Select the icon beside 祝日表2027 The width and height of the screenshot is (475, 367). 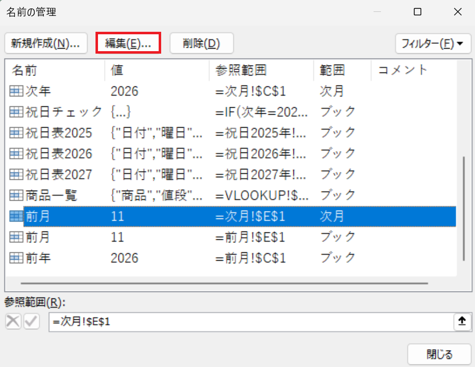(16, 174)
